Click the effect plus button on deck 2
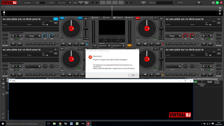 pyautogui.click(x=197, y=36)
